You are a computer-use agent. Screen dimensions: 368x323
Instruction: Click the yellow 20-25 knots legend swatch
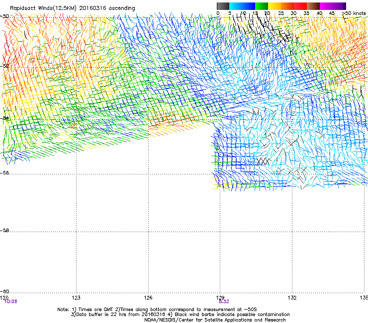(275, 6)
